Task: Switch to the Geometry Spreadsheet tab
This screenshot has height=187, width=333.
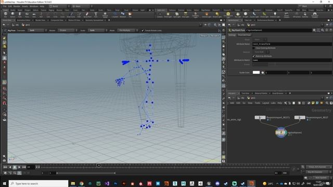Action: point(94,20)
